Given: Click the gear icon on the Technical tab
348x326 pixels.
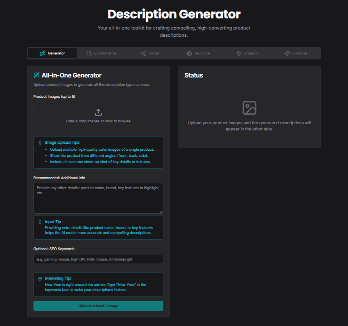Looking at the screenshot, I should point(189,53).
